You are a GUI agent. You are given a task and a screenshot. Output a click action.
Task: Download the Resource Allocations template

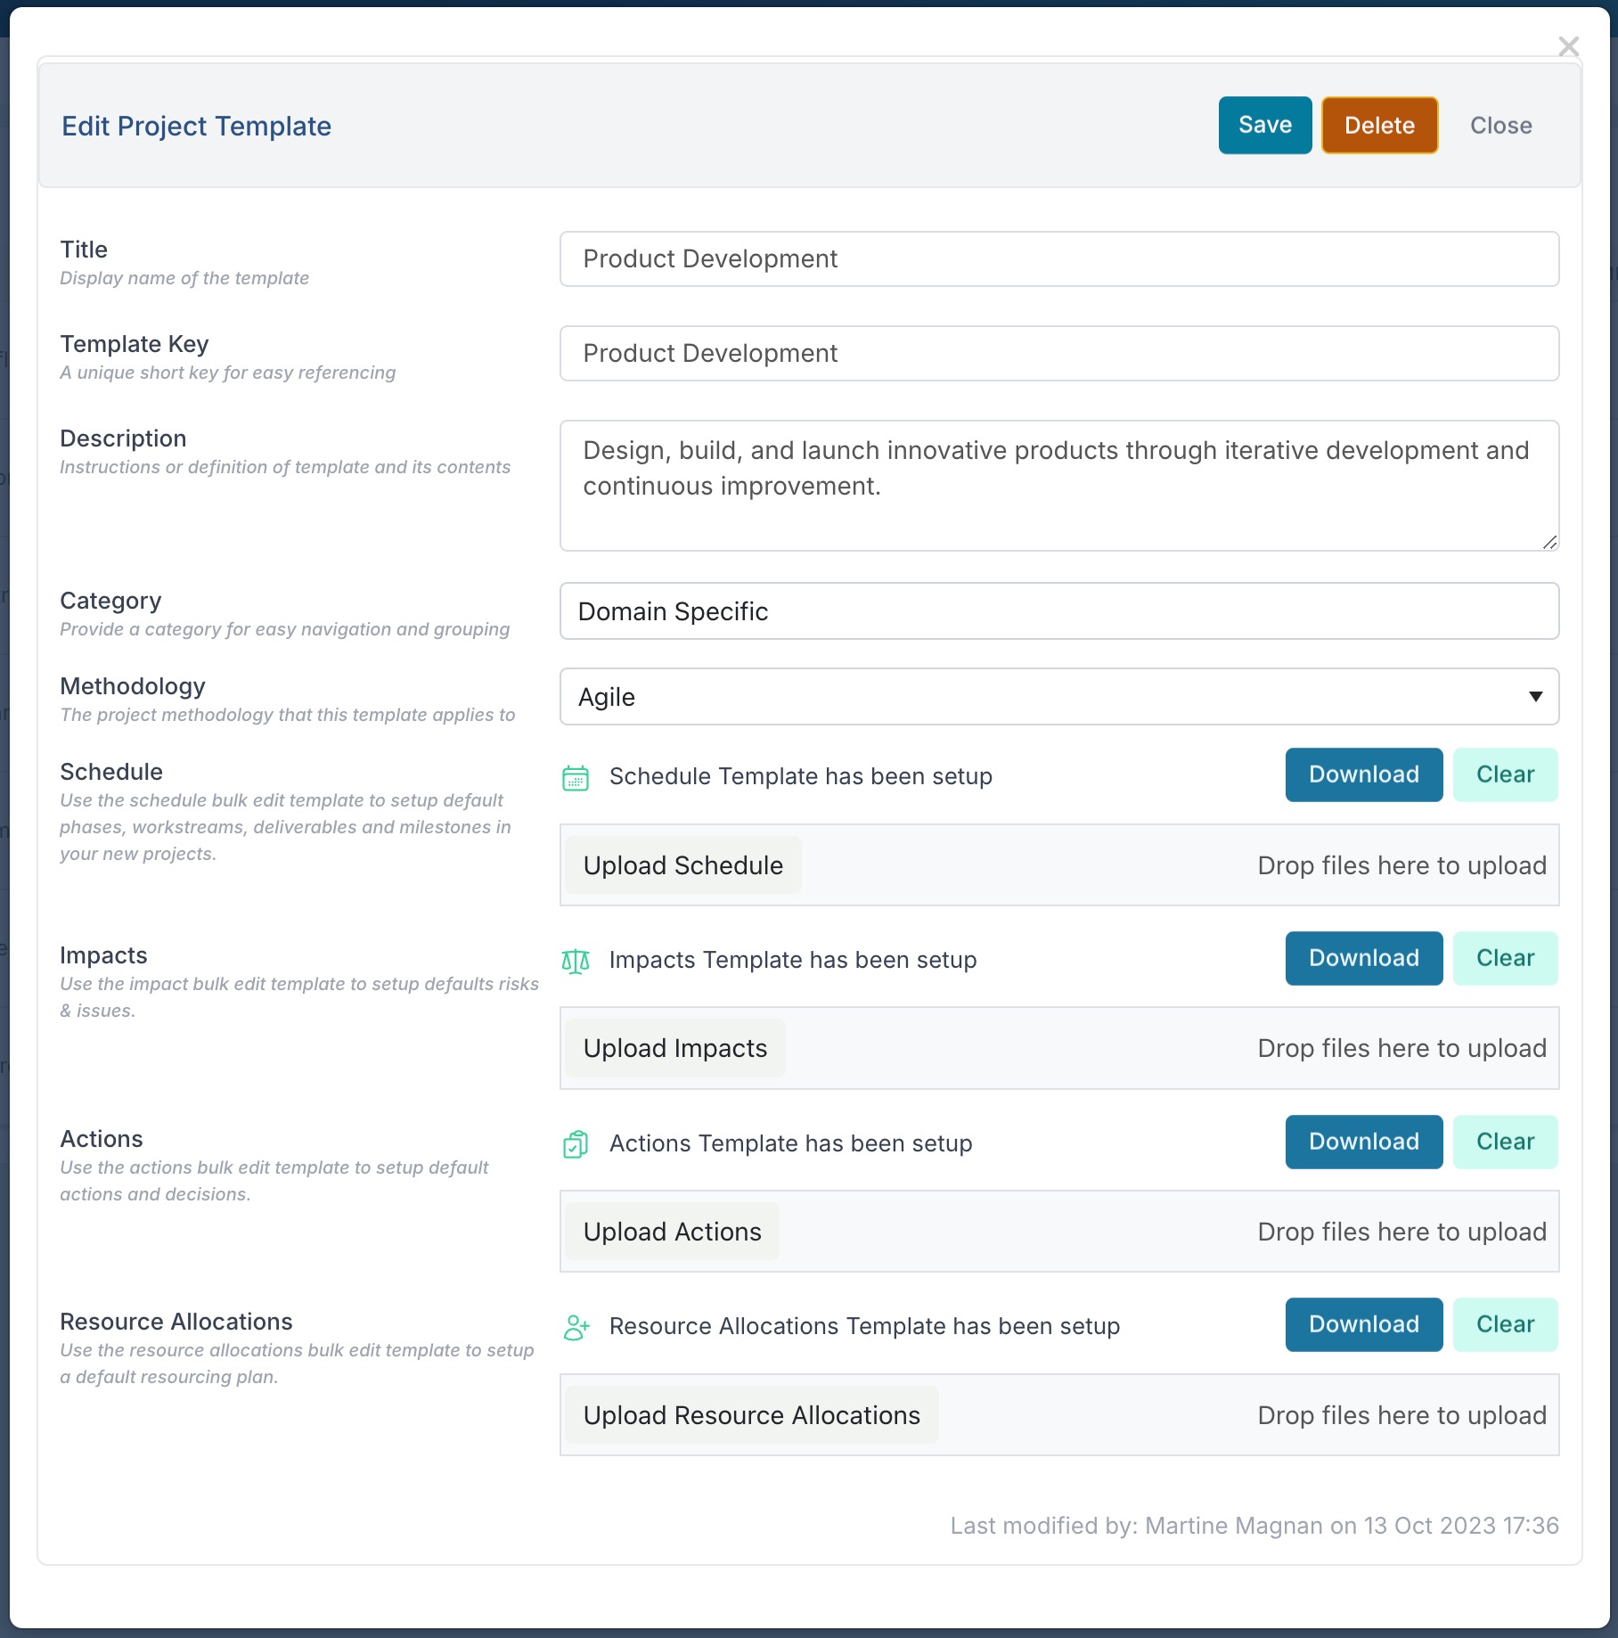tap(1364, 1324)
